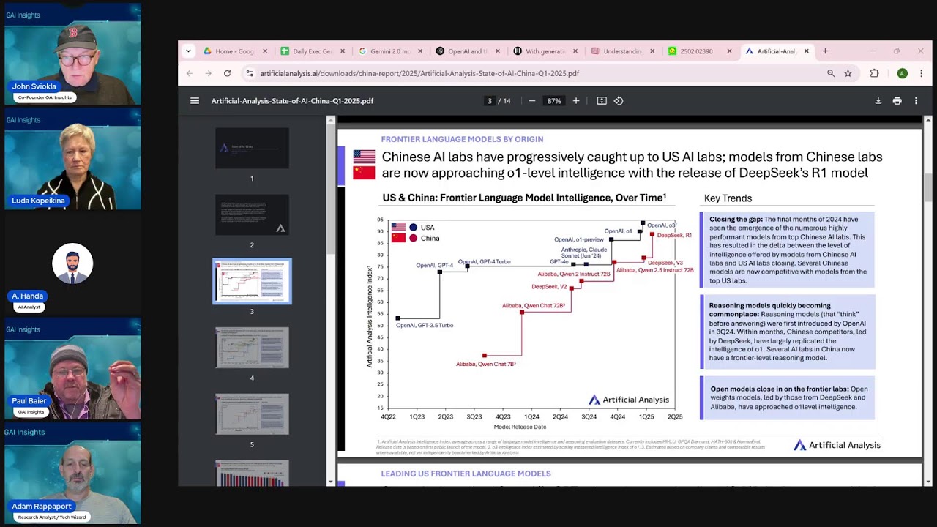Zoom in the PDF with plus button
The image size is (937, 527).
point(576,101)
